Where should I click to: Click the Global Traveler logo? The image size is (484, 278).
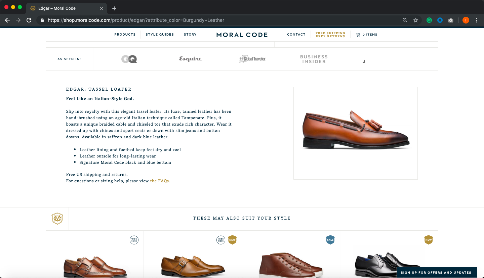[x=252, y=59]
